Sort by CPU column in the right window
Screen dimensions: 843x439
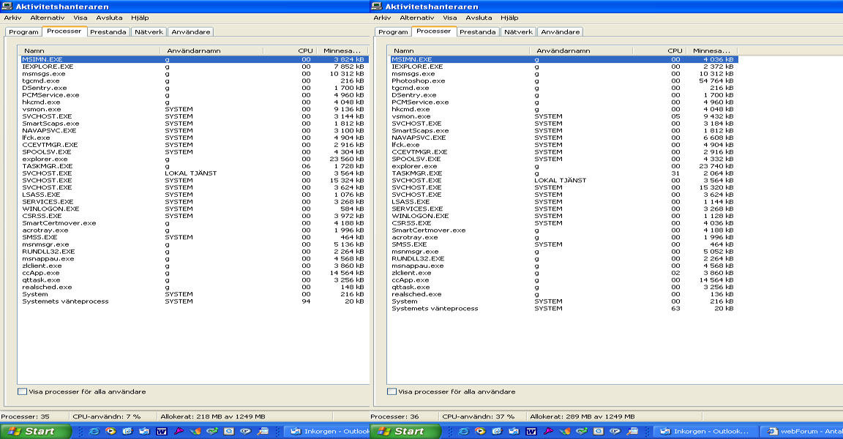click(659, 50)
